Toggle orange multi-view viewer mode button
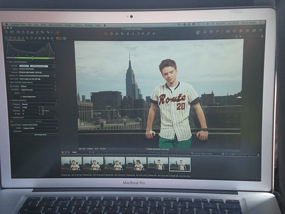The width and height of the screenshot is (285, 214). click(57, 38)
